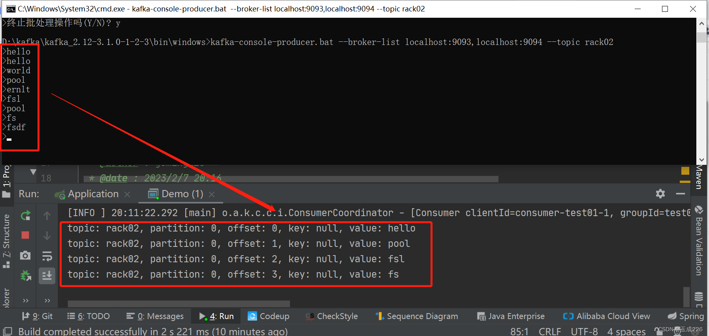The image size is (709, 336).
Task: Expand more right run toolbar actions
Action: tap(47, 301)
